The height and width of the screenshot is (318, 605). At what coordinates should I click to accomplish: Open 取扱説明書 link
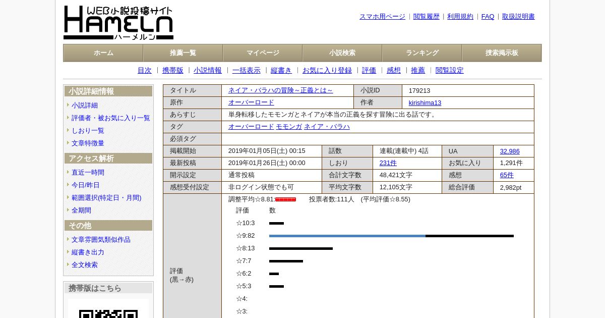click(518, 17)
